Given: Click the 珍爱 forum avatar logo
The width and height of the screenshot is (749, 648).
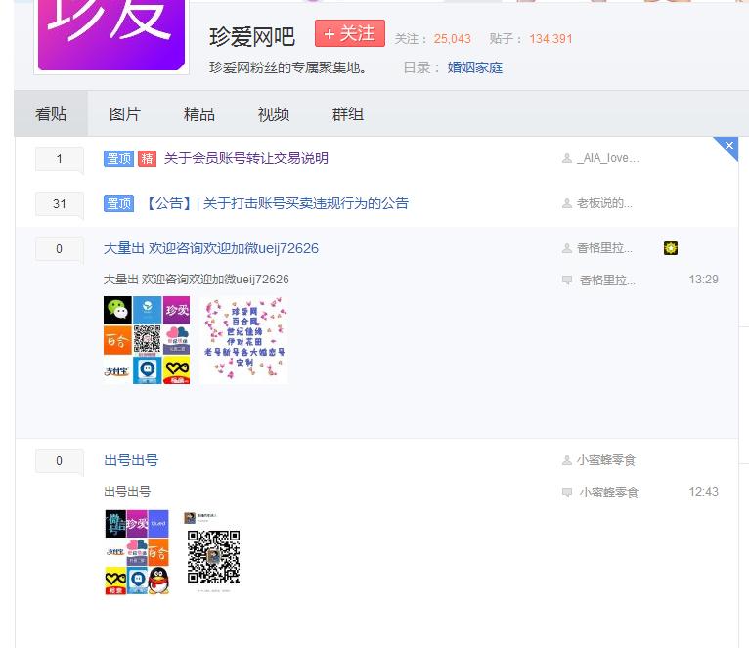Looking at the screenshot, I should 111,34.
